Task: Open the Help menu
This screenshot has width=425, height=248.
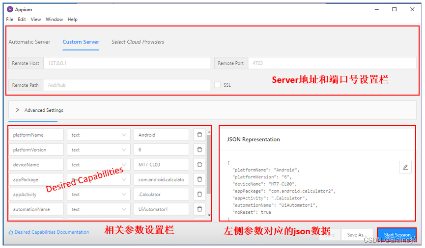Action: click(72, 20)
